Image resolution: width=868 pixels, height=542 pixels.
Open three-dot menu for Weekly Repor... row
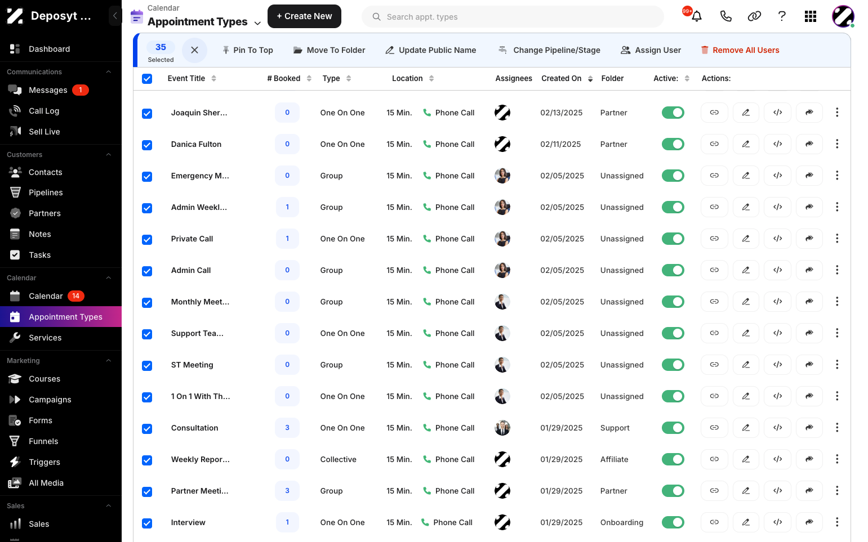point(837,459)
